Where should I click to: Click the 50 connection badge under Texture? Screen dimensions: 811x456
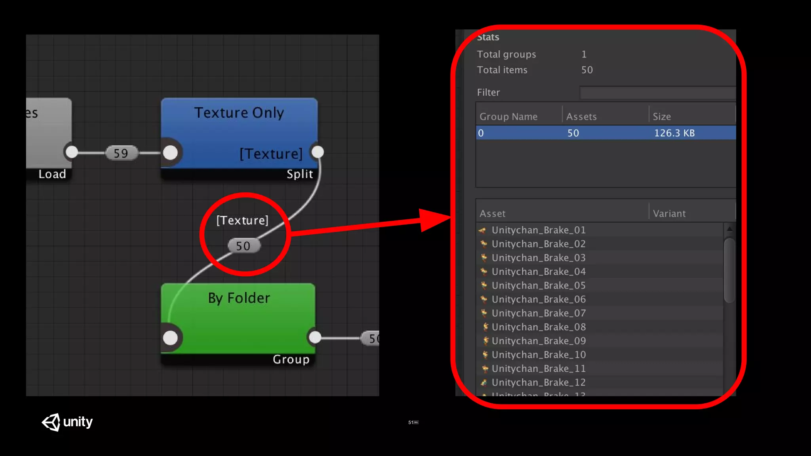(x=244, y=246)
